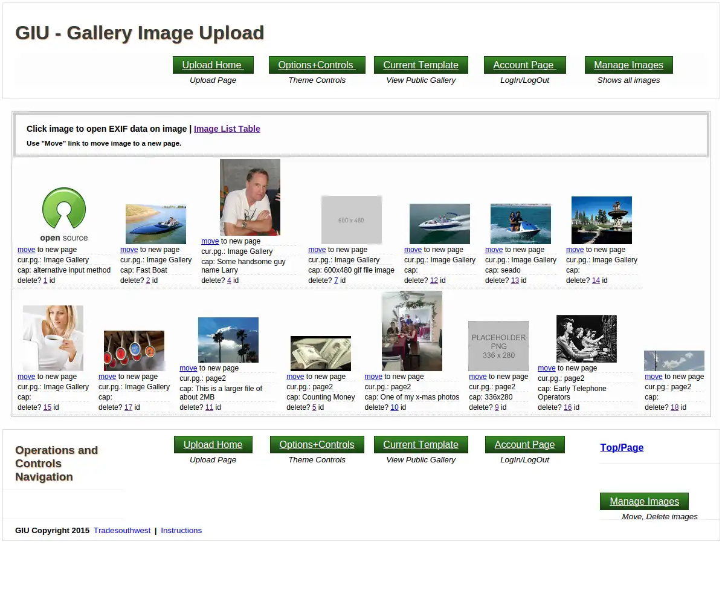Open the palm trees sky thumbnail
The image size is (725, 599).
click(228, 340)
